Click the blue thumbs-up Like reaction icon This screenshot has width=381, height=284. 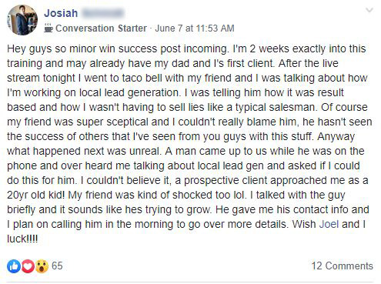point(14,266)
